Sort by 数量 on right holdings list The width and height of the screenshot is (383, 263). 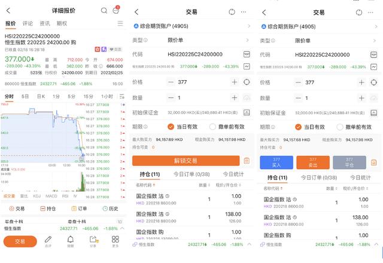coord(332,188)
